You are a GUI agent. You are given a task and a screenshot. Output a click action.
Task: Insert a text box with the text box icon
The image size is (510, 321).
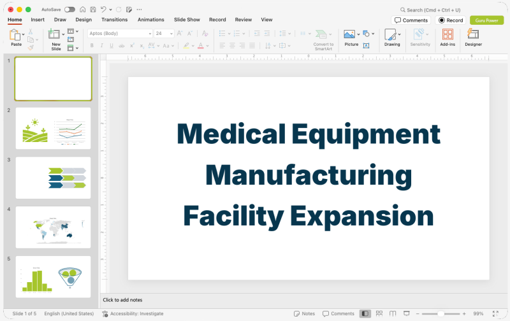[x=366, y=45]
